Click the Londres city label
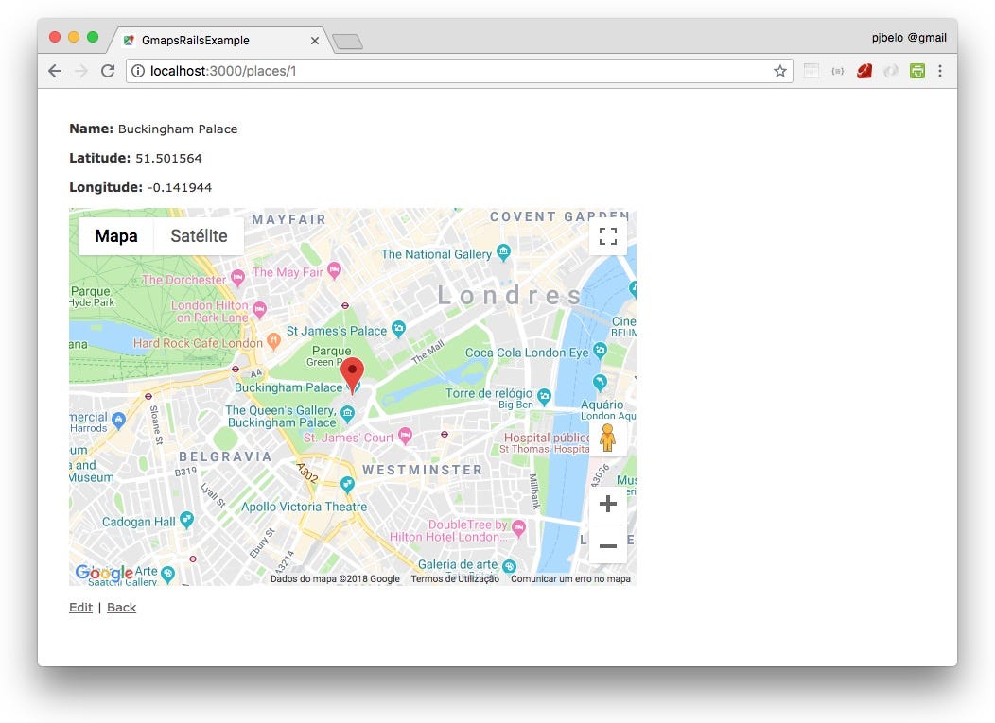The width and height of the screenshot is (995, 723). [510, 296]
